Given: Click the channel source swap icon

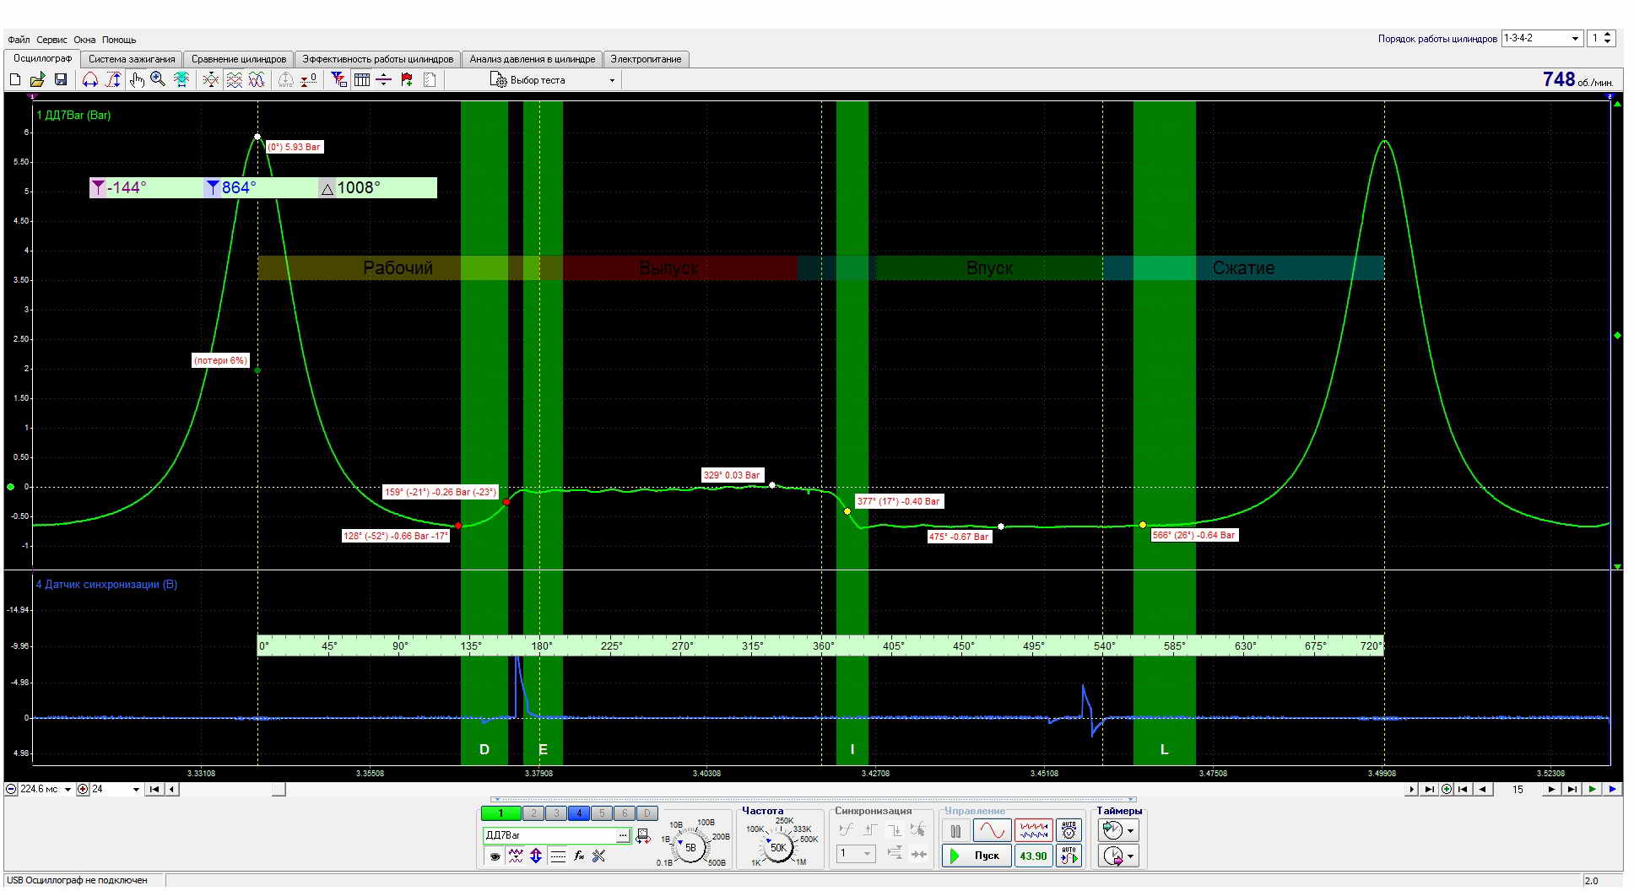Looking at the screenshot, I should [x=643, y=835].
